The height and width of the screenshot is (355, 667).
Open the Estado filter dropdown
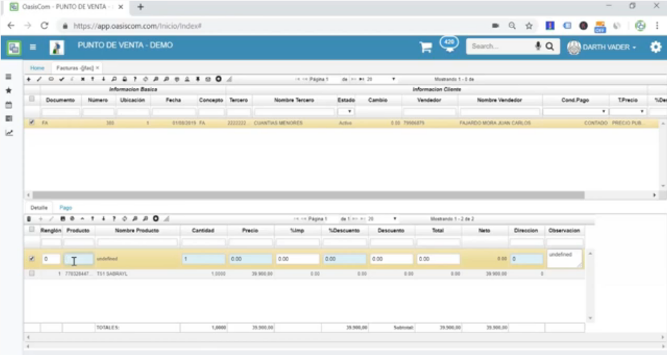pyautogui.click(x=346, y=112)
